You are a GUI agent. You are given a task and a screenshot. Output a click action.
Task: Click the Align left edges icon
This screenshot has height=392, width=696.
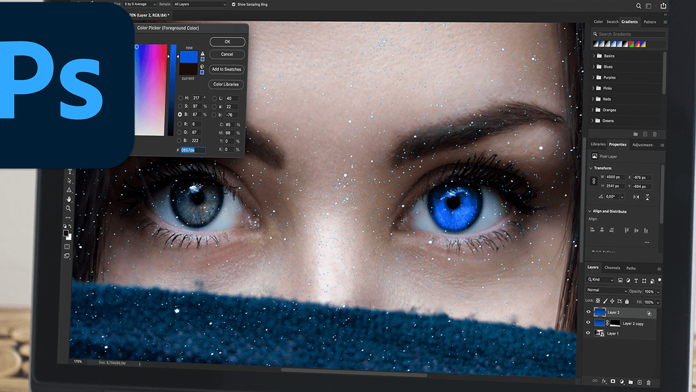[592, 230]
